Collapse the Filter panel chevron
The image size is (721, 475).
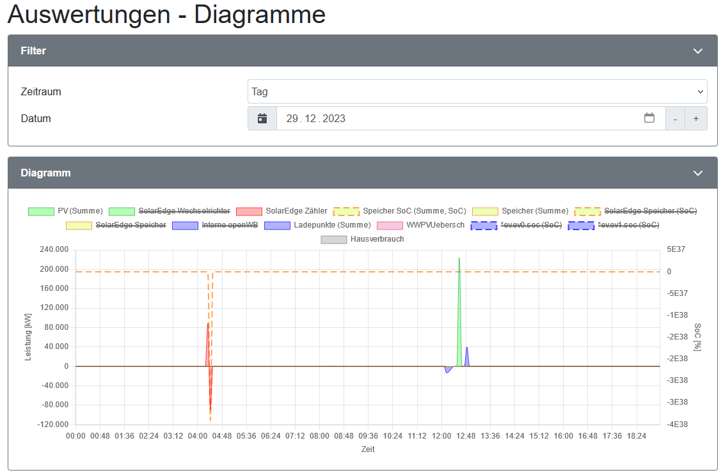[x=697, y=51]
